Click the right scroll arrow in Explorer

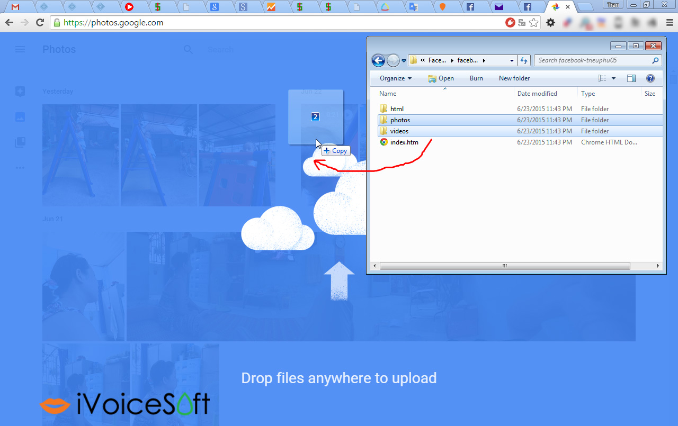pyautogui.click(x=658, y=266)
